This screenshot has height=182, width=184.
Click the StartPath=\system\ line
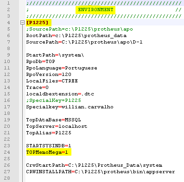tap(55, 55)
